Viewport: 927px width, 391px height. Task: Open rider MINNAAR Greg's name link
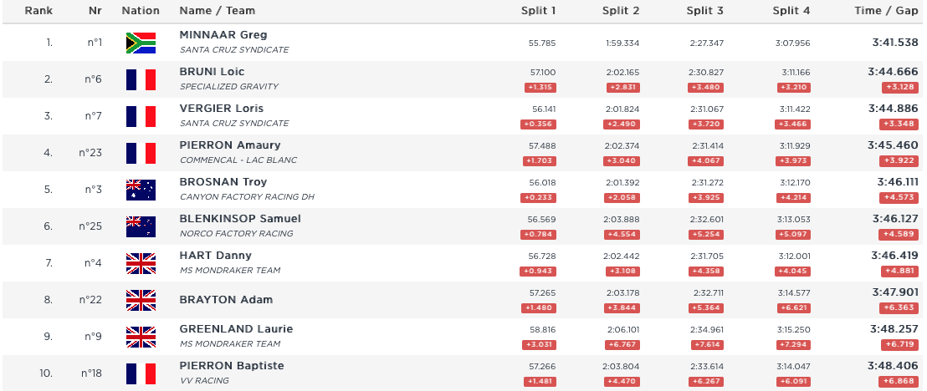point(223,35)
